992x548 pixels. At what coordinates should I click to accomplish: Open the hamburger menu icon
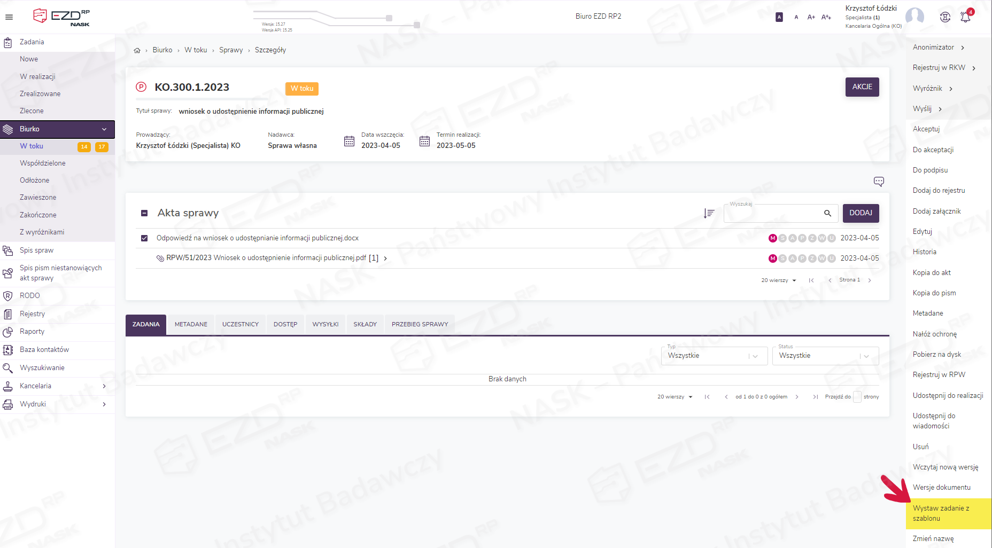point(9,17)
